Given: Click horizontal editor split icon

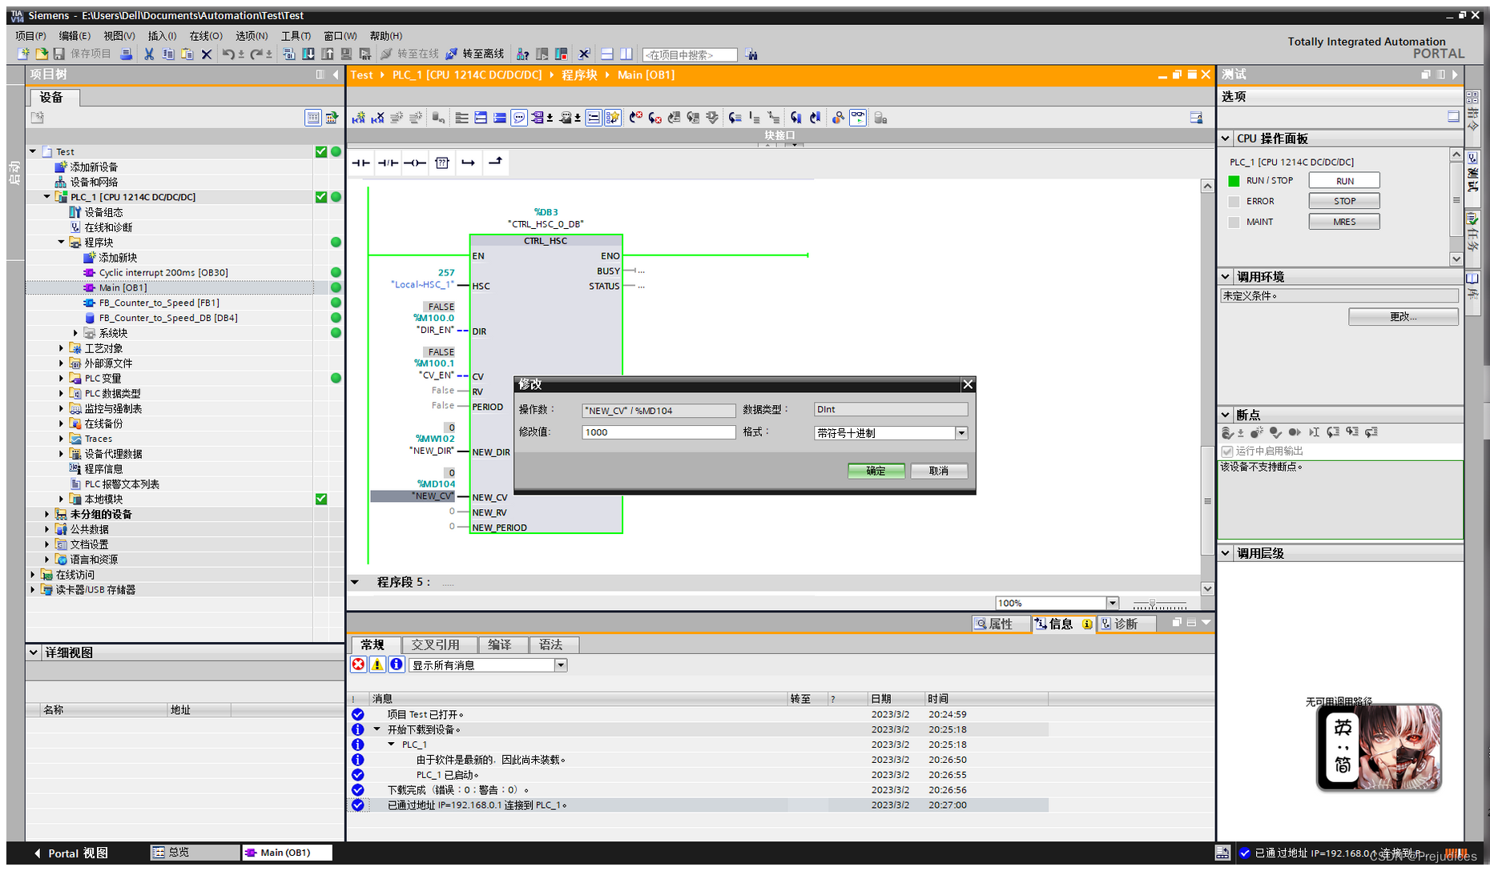Looking at the screenshot, I should (x=606, y=54).
